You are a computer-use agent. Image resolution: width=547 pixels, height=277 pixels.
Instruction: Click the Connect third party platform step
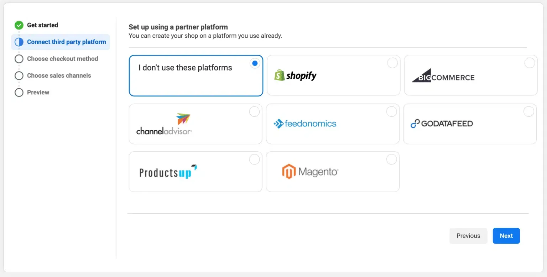[67, 42]
